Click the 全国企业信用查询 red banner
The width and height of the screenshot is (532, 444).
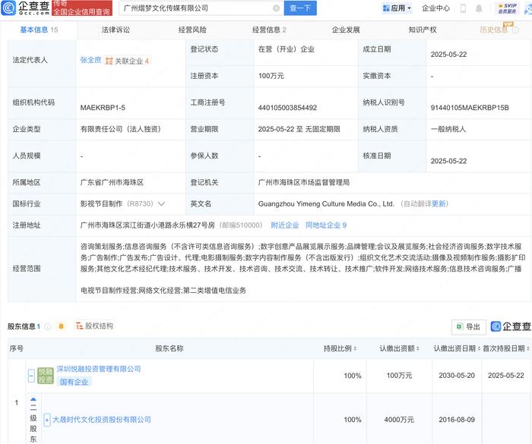82,8
